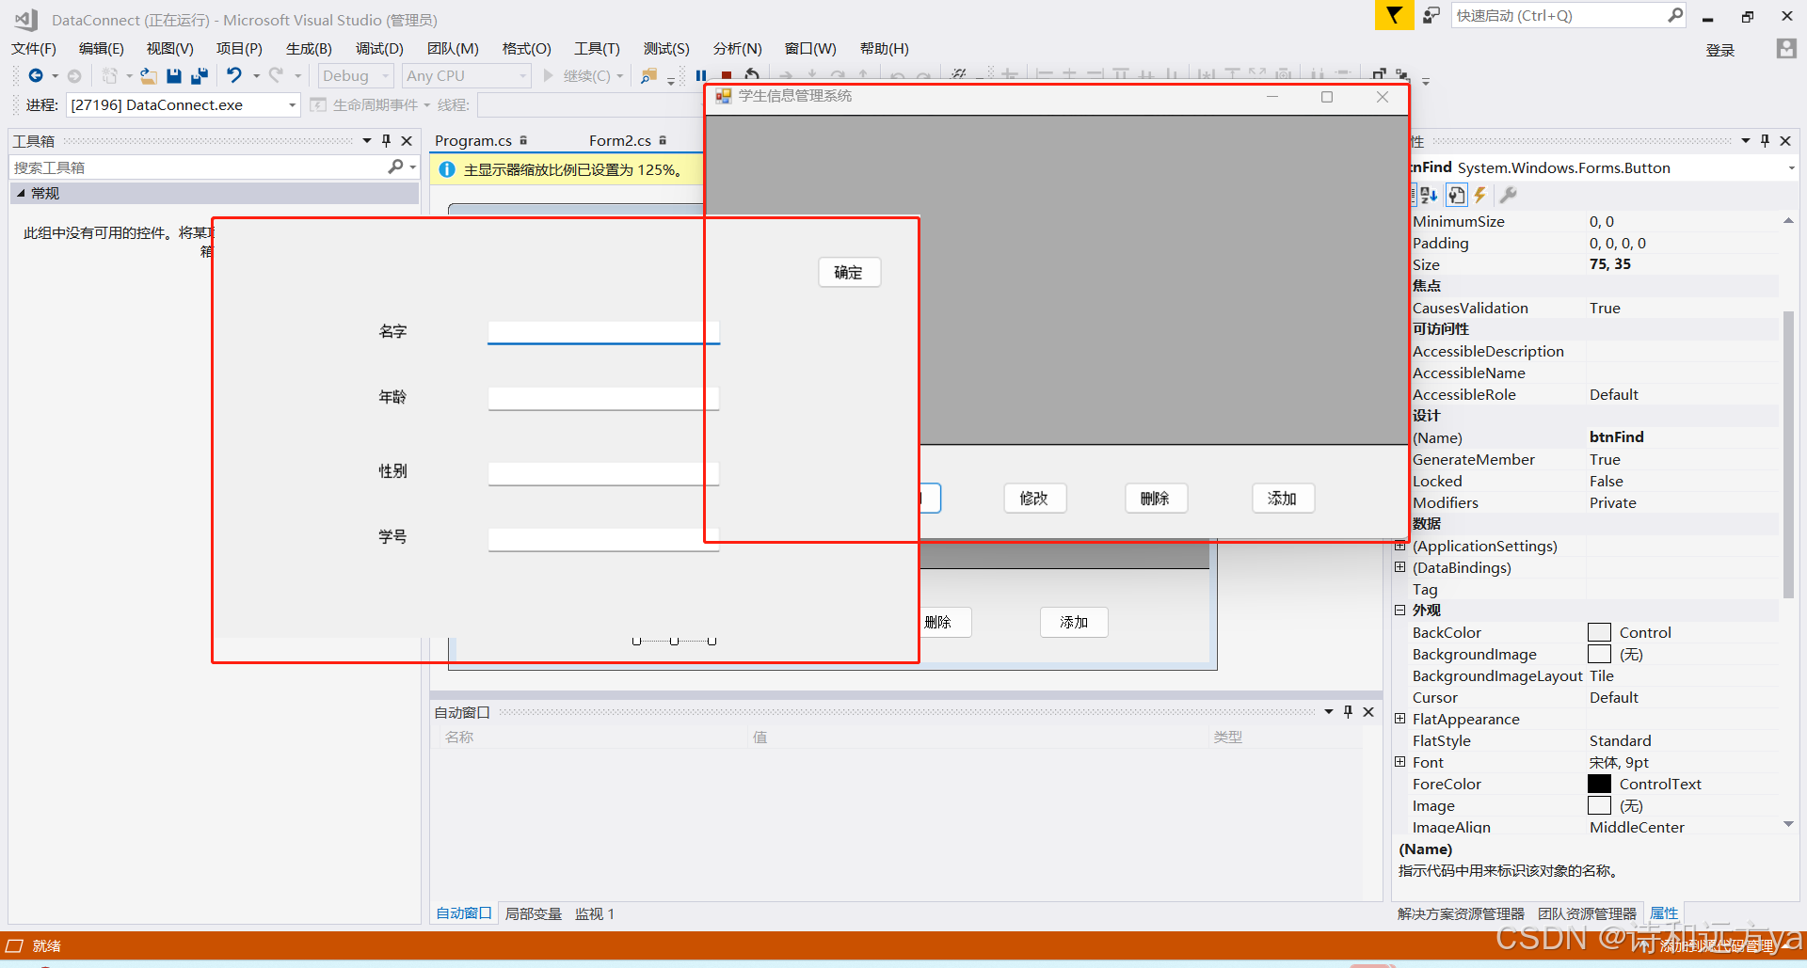1807x968 pixels.
Task: Click the 年龄 text input field
Action: pyautogui.click(x=603, y=398)
